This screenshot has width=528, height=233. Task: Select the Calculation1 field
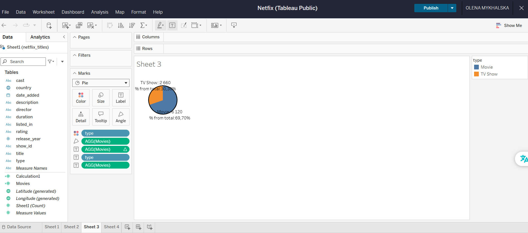28,176
